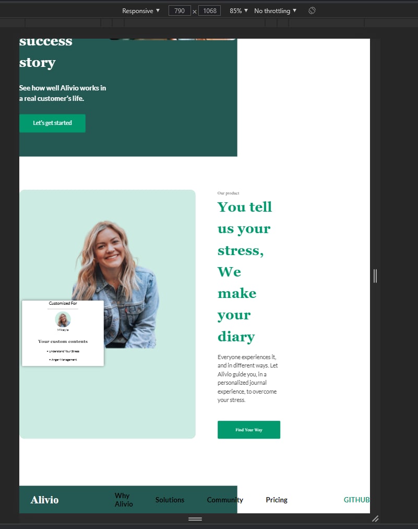Follow the GITHUB link
The width and height of the screenshot is (418, 529).
coord(357,500)
